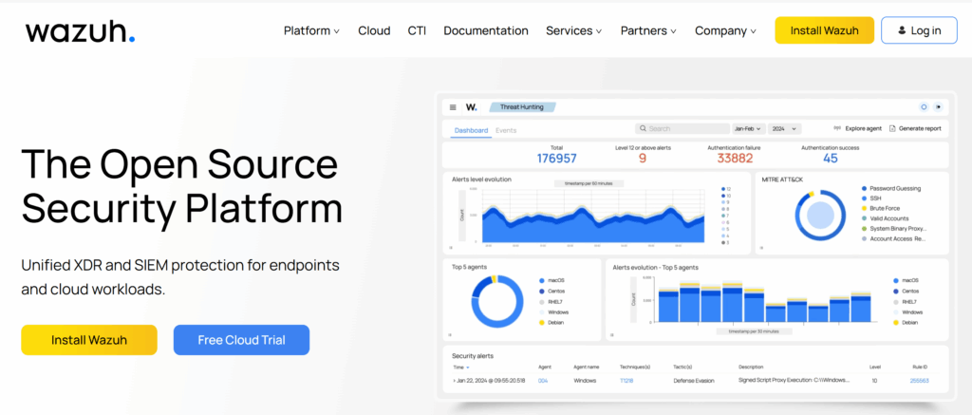The image size is (972, 415).
Task: Click the Install Wazuh button below headline
Action: pyautogui.click(x=89, y=340)
